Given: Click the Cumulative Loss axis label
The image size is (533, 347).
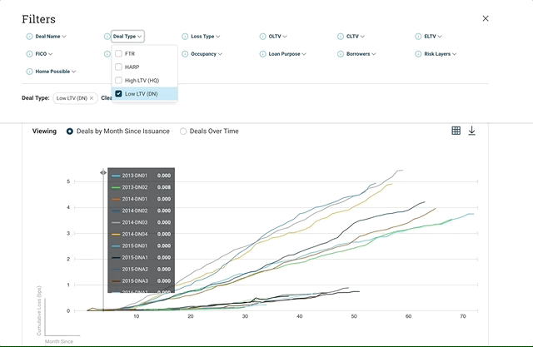Looking at the screenshot, I should [x=39, y=310].
